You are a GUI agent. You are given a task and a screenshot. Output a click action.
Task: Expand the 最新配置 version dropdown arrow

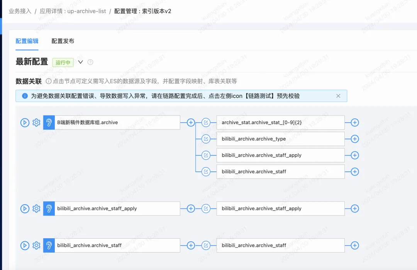tap(81, 62)
